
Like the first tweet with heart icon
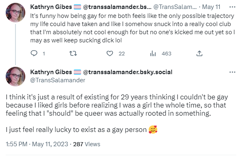click(110, 53)
